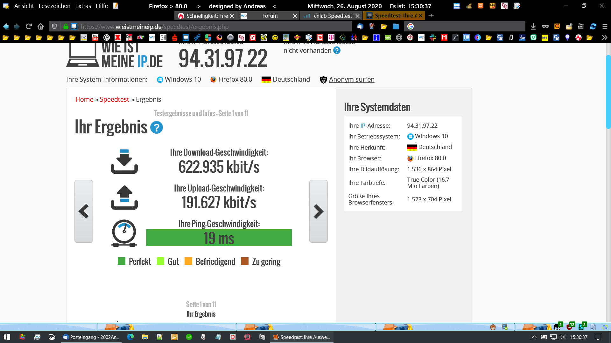Open the downloads arrow icon in the toolbar
Image resolution: width=611 pixels, height=343 pixels.
pyautogui.click(x=533, y=27)
